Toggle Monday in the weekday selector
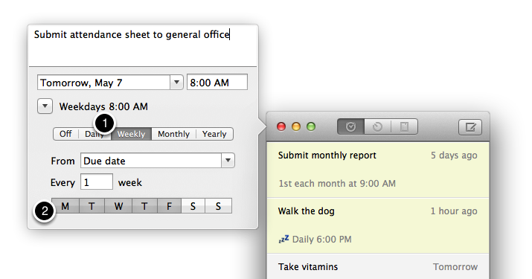 click(65, 206)
